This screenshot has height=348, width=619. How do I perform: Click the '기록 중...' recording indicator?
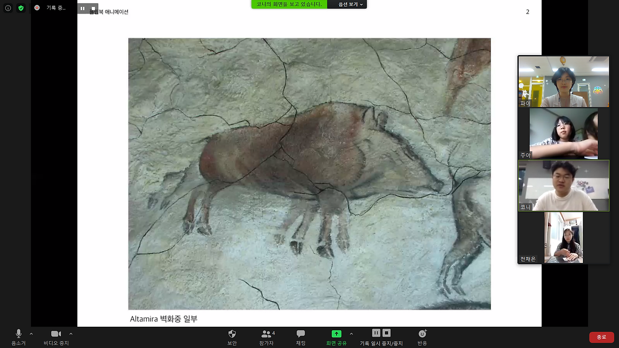click(x=51, y=8)
